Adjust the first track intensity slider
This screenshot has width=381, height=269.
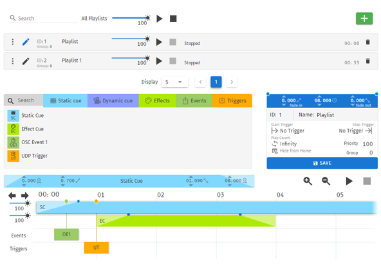tap(20, 203)
